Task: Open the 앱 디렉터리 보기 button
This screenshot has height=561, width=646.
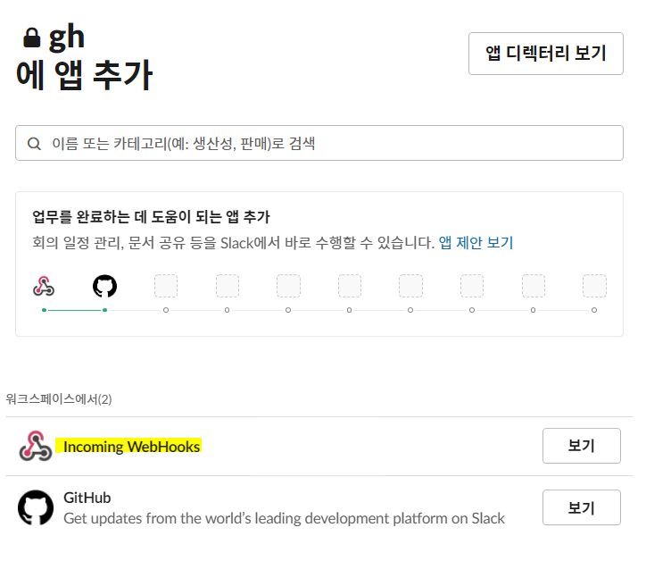Action: (545, 54)
